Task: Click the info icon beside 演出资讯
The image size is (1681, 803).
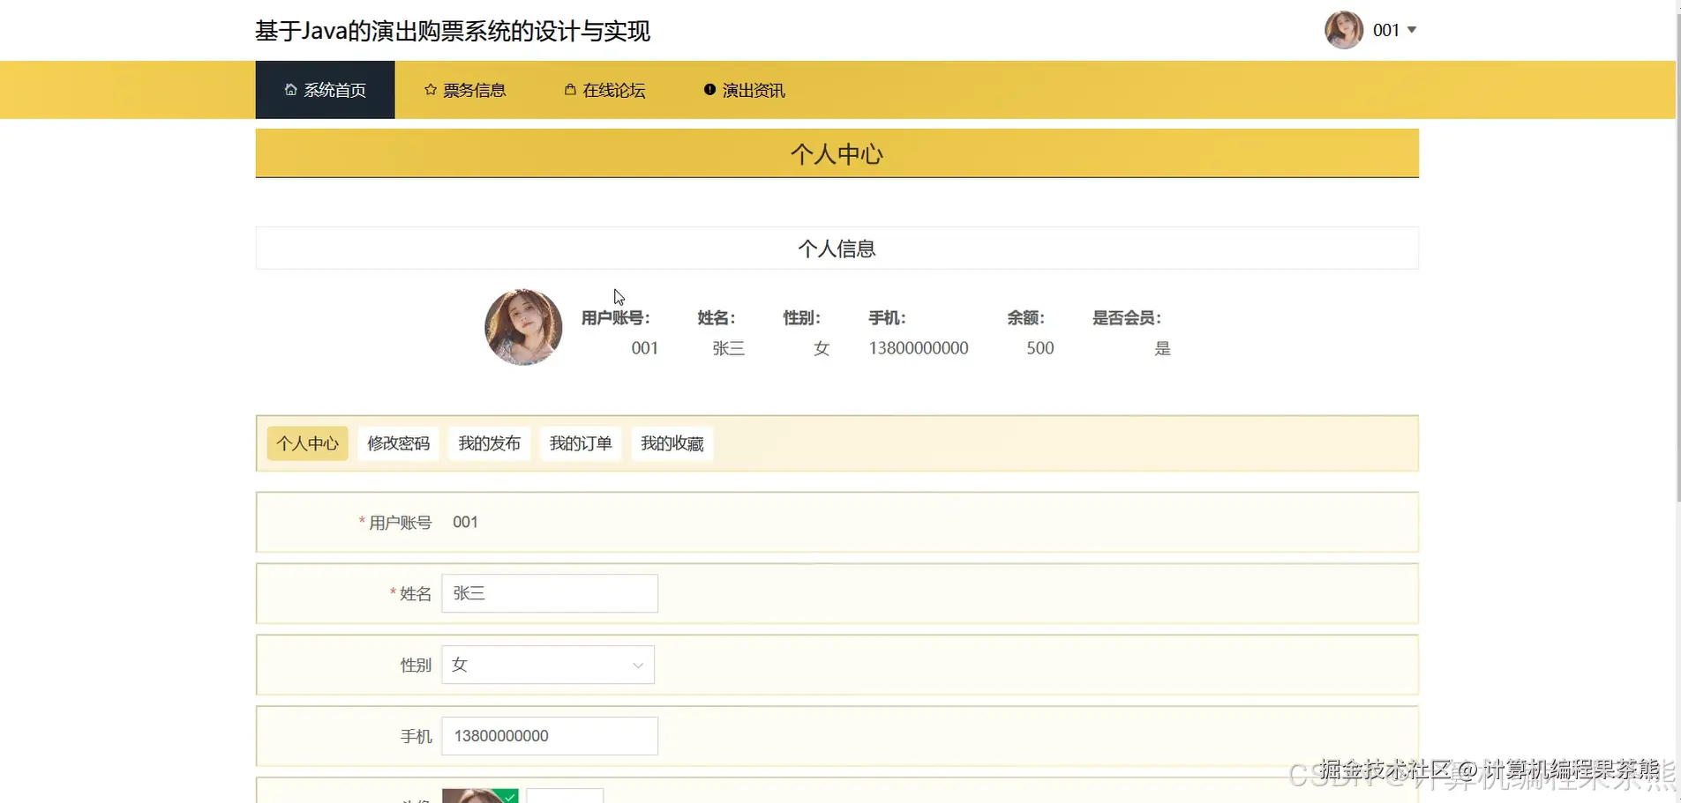Action: click(x=709, y=89)
